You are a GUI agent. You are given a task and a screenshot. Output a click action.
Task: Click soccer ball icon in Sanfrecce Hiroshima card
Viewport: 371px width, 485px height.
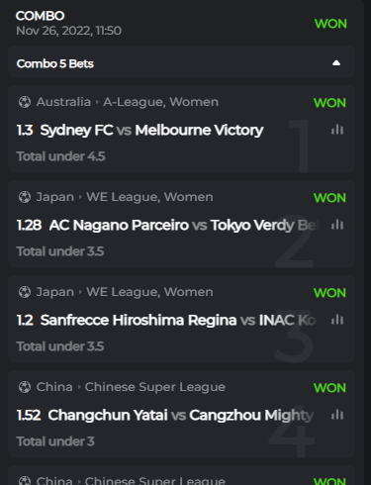(25, 292)
